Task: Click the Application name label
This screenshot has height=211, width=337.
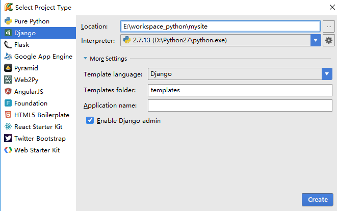Action: [110, 106]
